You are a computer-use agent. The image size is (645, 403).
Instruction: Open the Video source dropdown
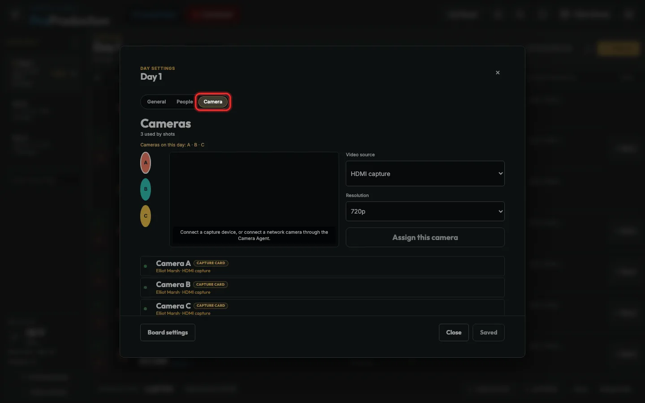tap(425, 173)
